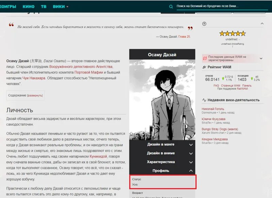Open Вооружённого детективного Агентства link

(x=81, y=66)
